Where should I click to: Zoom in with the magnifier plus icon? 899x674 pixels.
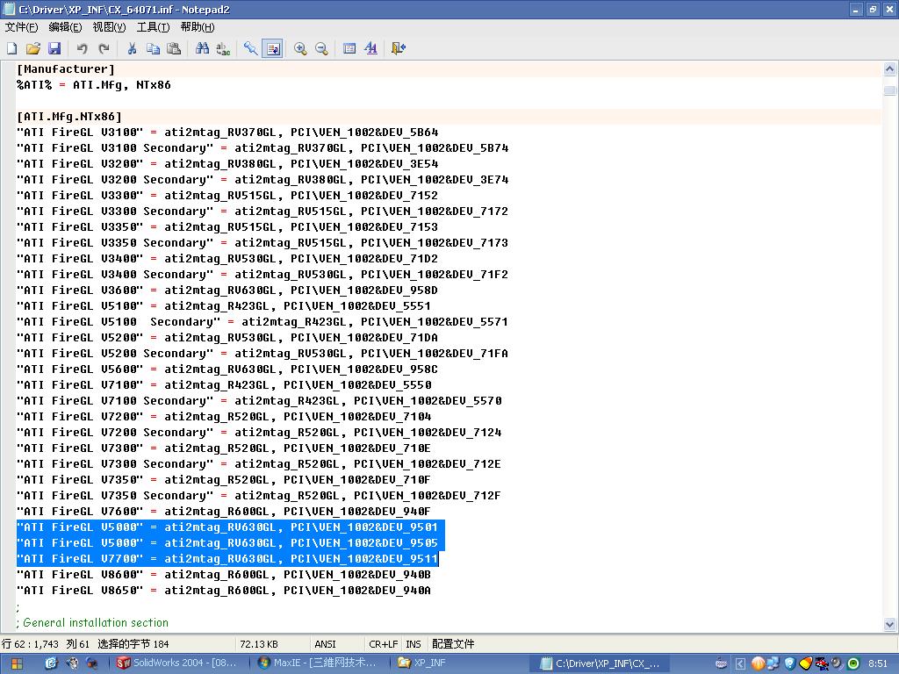300,49
